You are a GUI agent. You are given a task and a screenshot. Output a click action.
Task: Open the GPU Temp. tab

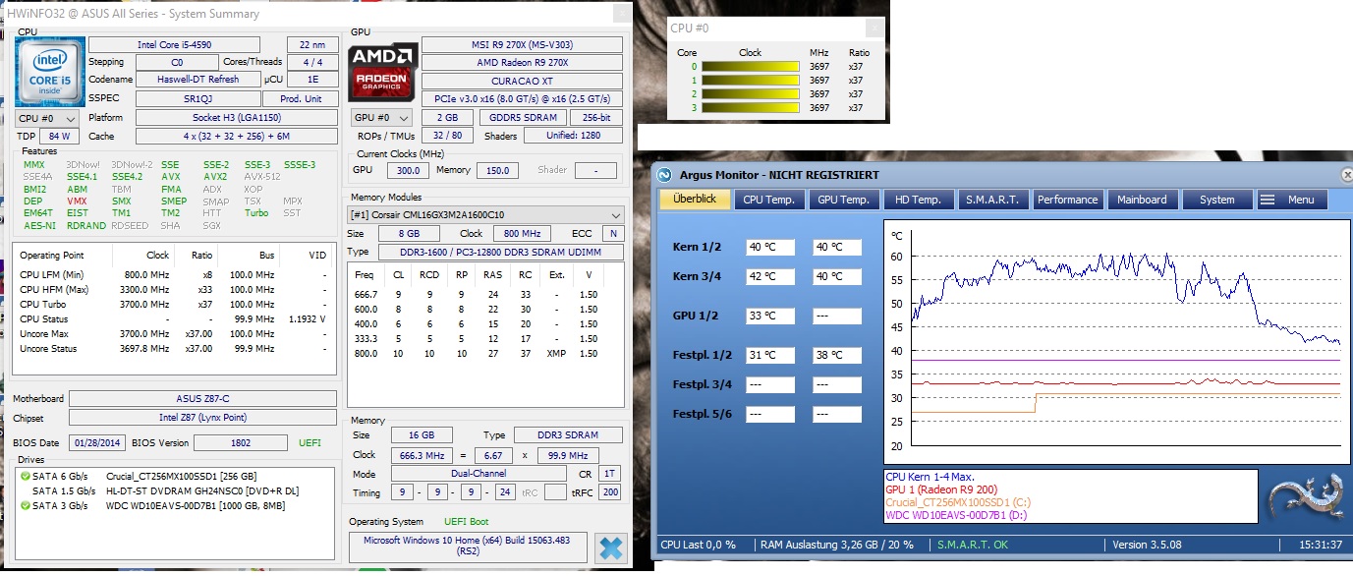pos(842,200)
